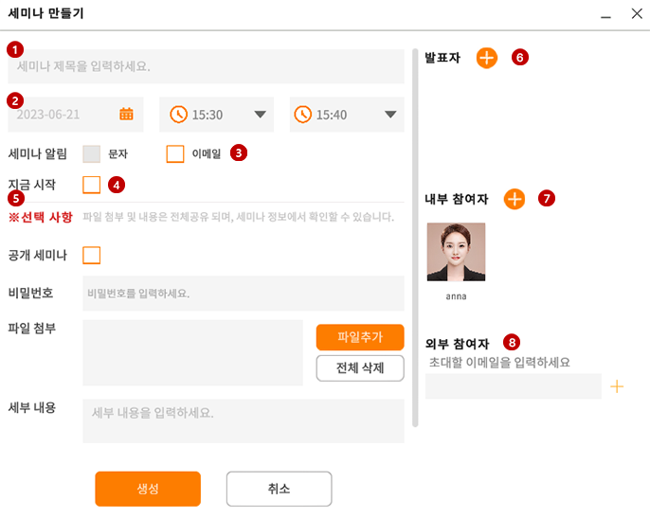The width and height of the screenshot is (650, 518).
Task: Click the 생성 button
Action: [148, 489]
